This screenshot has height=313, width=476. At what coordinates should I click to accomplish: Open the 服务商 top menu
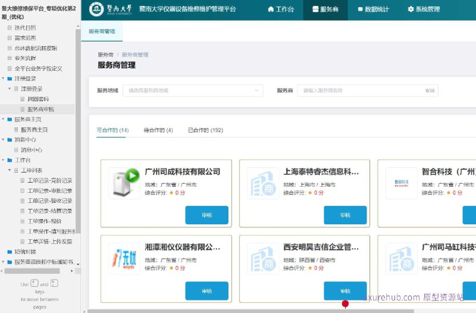pos(325,10)
